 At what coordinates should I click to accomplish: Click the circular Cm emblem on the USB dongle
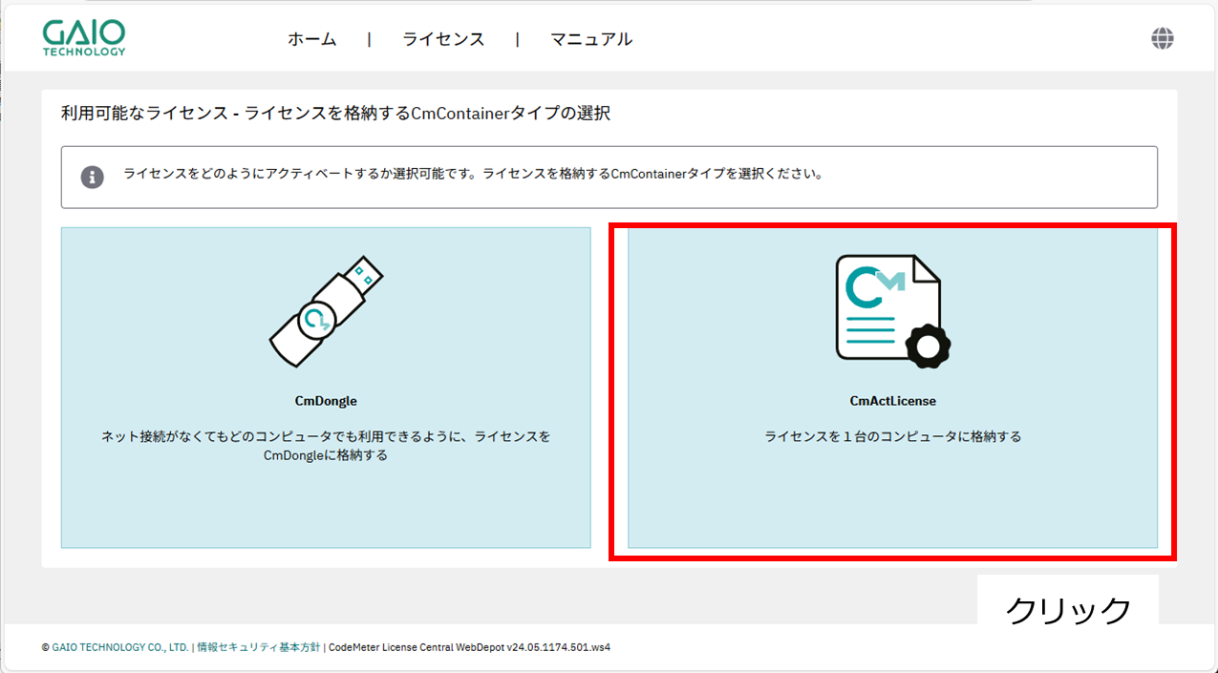tap(316, 320)
